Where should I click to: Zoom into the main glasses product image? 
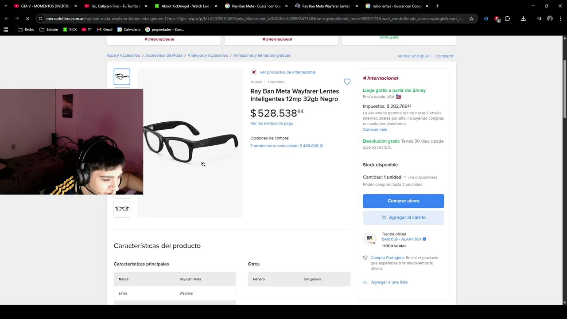point(190,143)
